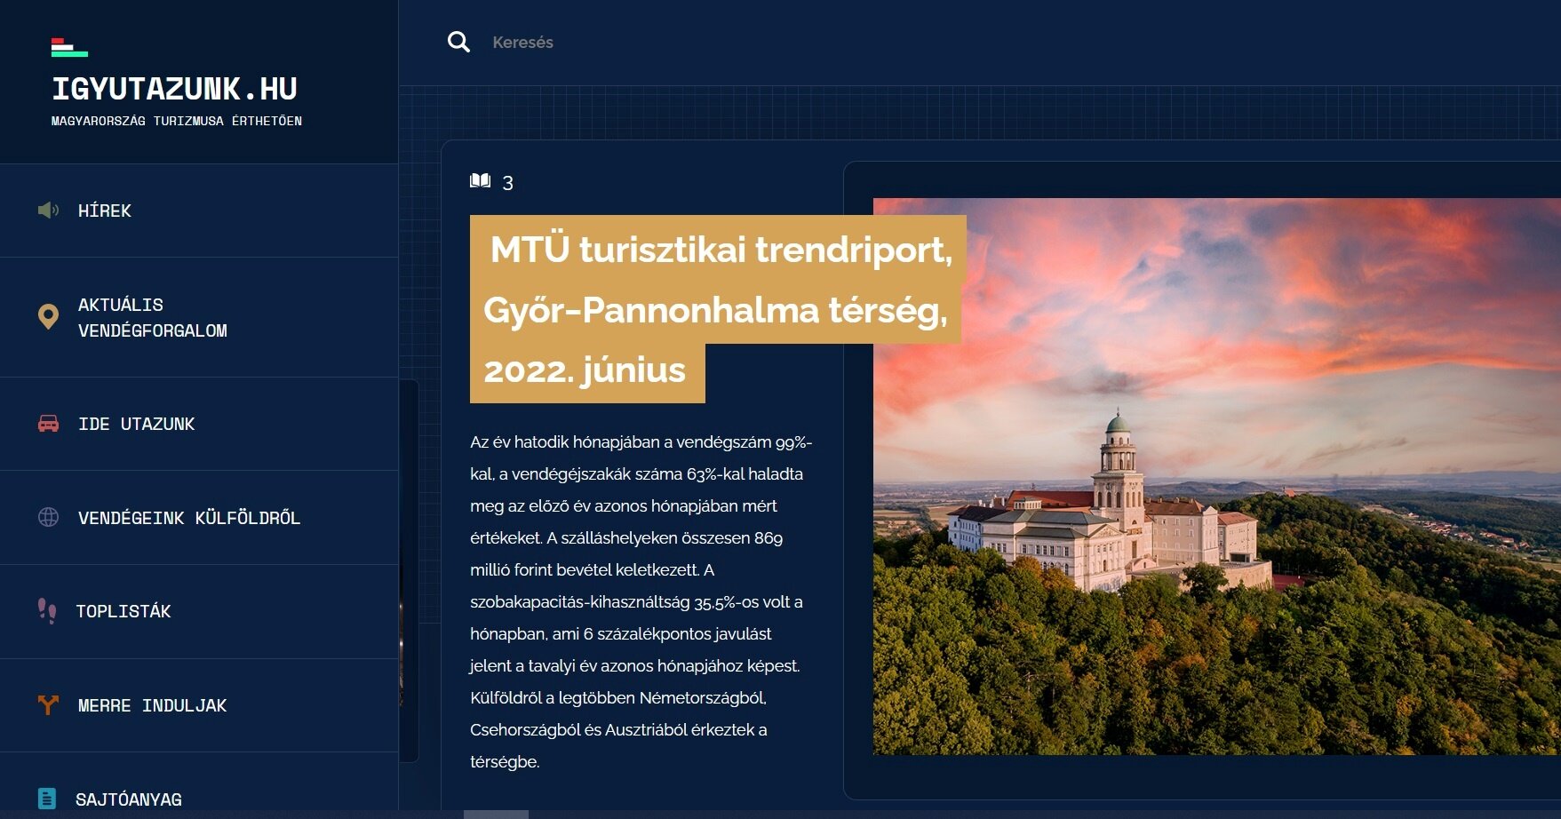Click the document icon beside SAJTÓANYAG
The height and width of the screenshot is (819, 1561).
click(x=47, y=799)
